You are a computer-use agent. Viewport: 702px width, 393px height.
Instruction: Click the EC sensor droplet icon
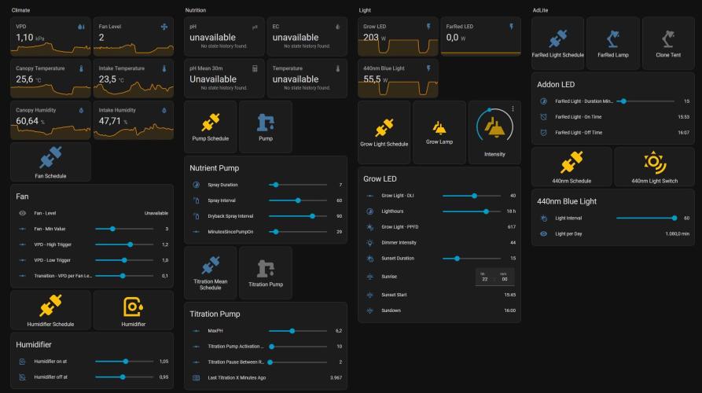(x=337, y=27)
